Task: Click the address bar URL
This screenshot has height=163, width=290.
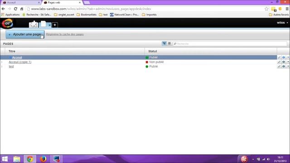Action: (91, 9)
